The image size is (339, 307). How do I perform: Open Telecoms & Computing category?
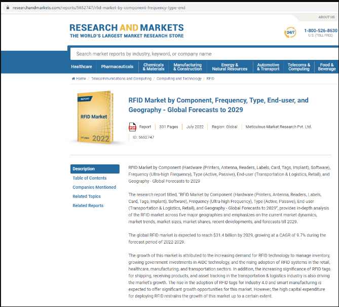point(299,67)
